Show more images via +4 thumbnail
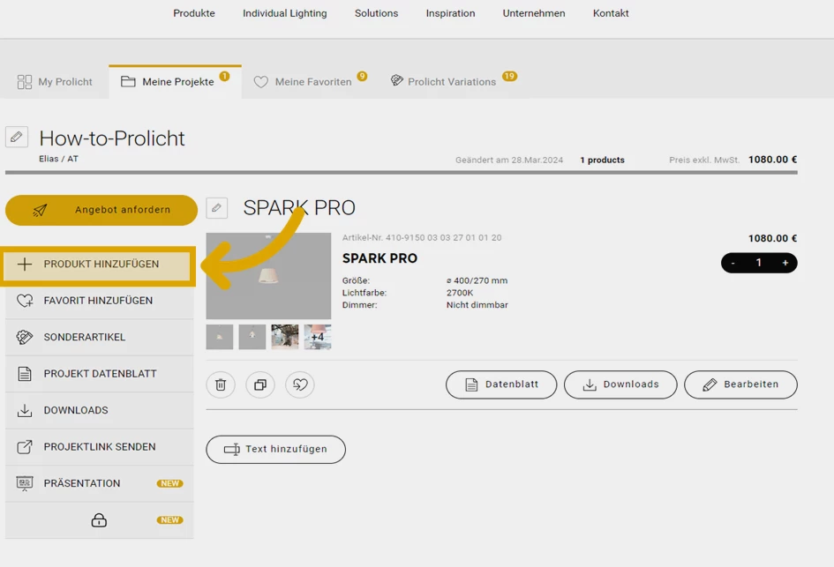834x567 pixels. pos(318,337)
